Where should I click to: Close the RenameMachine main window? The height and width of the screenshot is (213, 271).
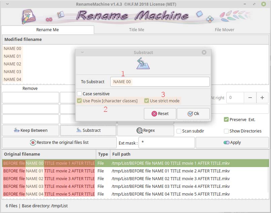pyautogui.click(x=263, y=4)
